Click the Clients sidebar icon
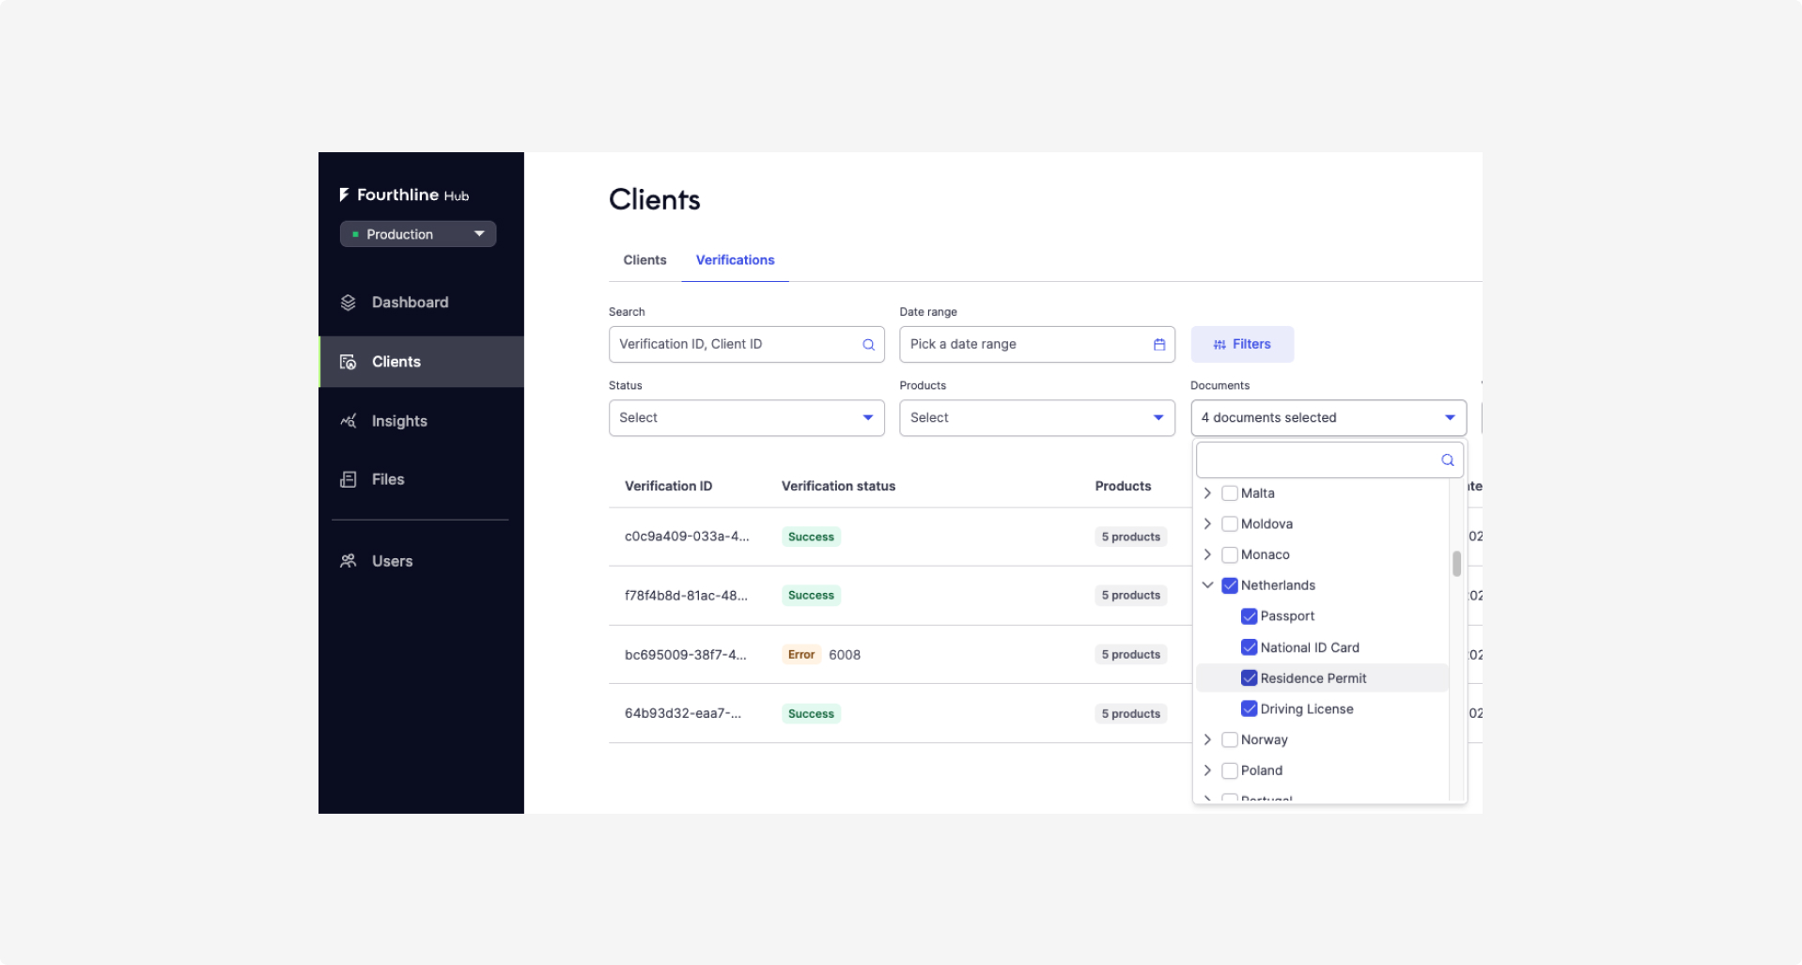The image size is (1802, 965). coord(349,362)
